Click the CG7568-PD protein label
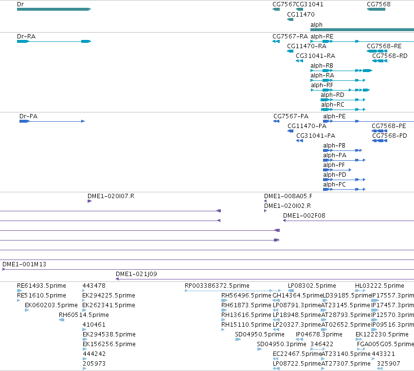This screenshot has width=414, height=371. point(390,135)
